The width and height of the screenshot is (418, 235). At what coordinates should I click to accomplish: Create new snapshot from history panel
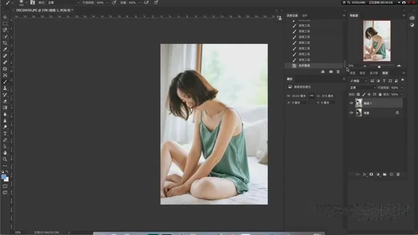point(331,71)
